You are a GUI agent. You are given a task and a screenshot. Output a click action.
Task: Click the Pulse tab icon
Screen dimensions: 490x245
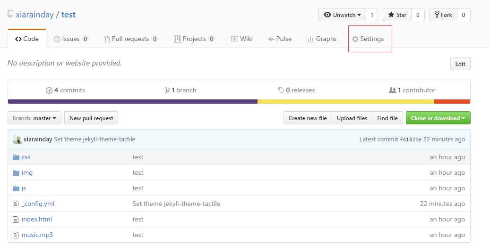(x=271, y=39)
